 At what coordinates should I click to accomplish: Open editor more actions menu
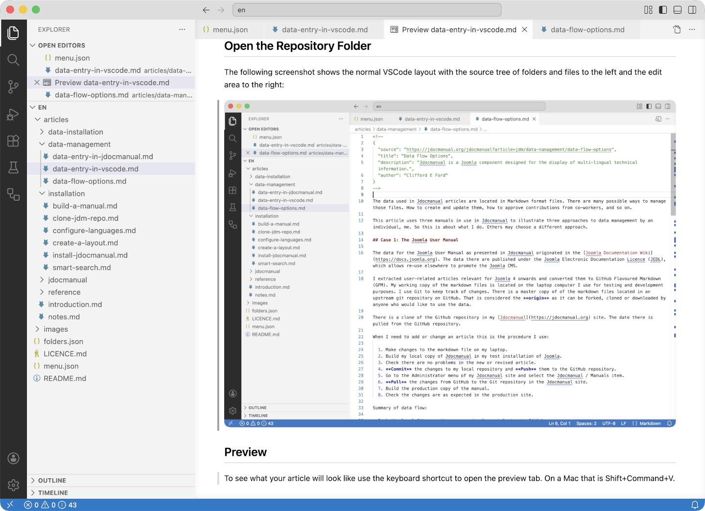[692, 29]
